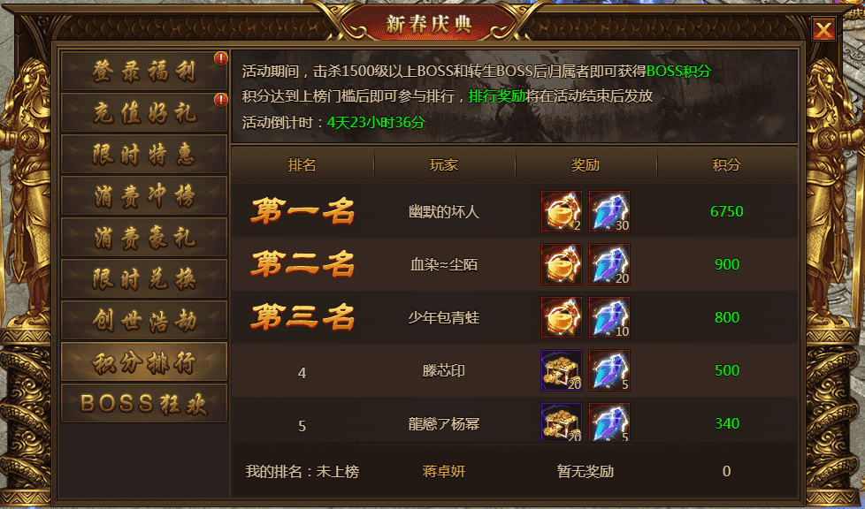Close the 新春庆典 event window
The height and width of the screenshot is (509, 865).
click(823, 29)
